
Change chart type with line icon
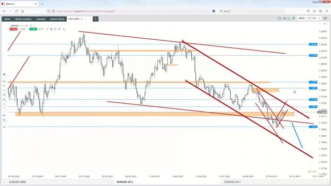(x=47, y=29)
